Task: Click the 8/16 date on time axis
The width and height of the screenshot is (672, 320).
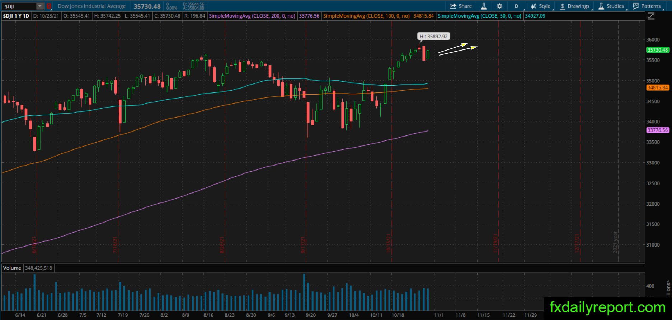Action: click(208, 315)
